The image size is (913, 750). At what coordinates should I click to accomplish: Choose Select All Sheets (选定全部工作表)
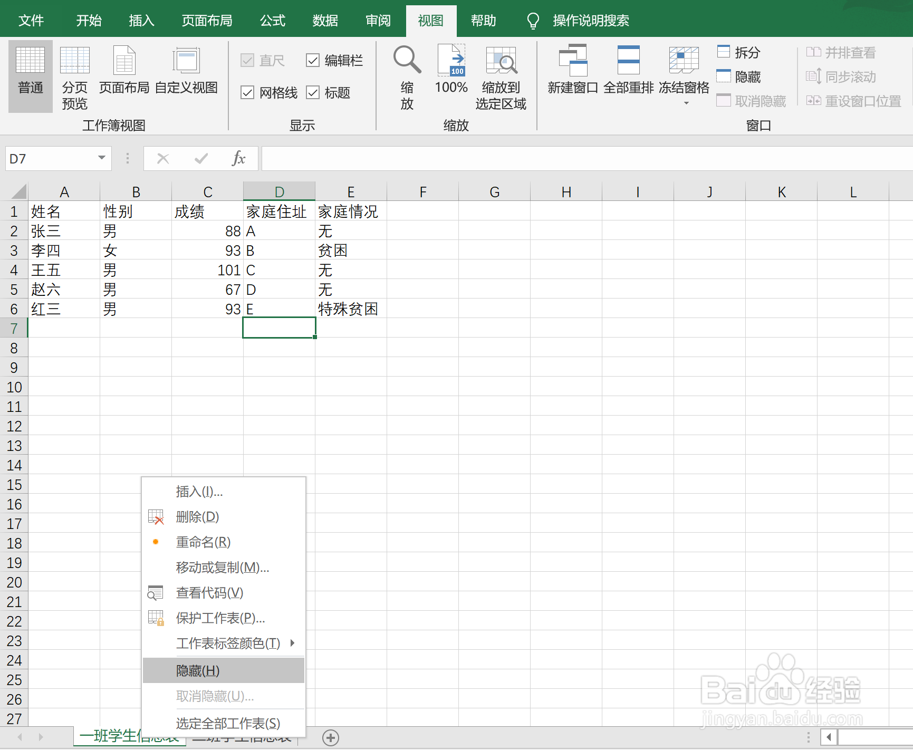pos(224,723)
